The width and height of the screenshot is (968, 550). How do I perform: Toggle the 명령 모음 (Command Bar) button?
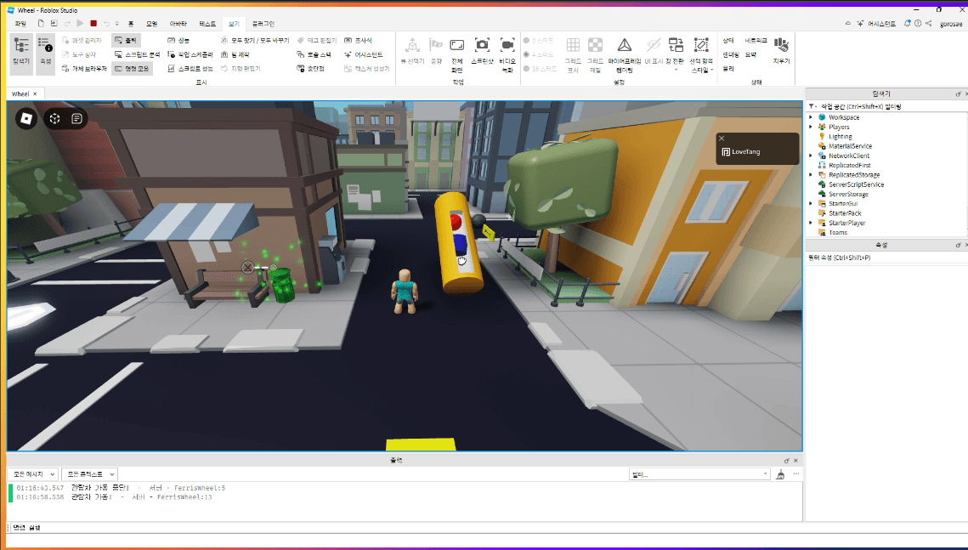132,69
